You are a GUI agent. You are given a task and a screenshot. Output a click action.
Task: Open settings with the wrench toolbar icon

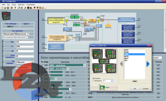(19, 8)
